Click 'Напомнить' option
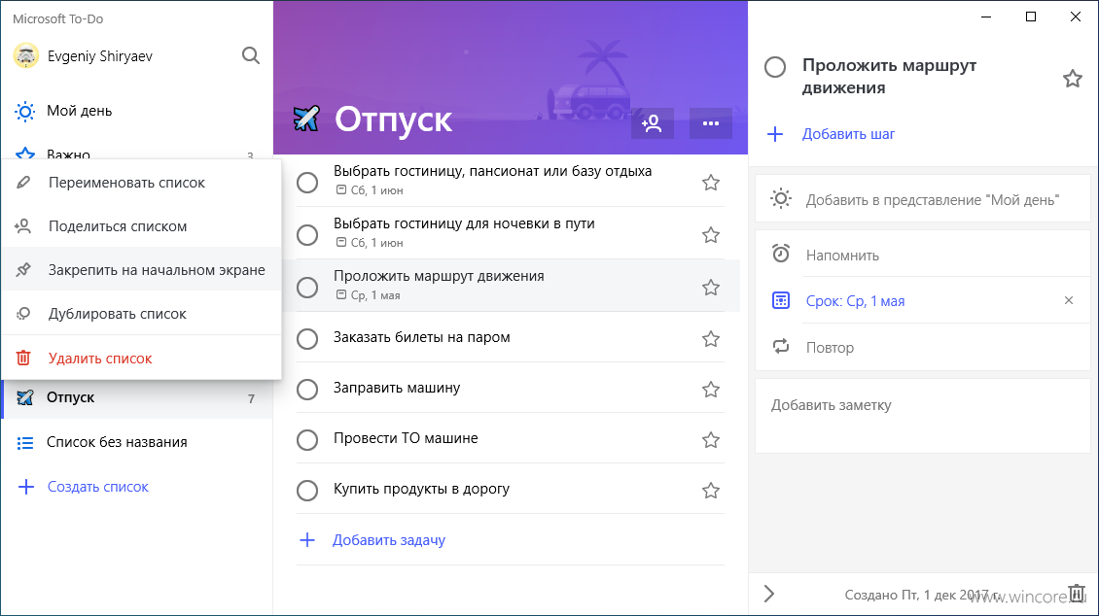 click(x=923, y=255)
